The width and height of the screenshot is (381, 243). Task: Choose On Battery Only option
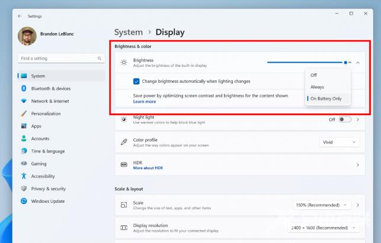click(x=328, y=99)
